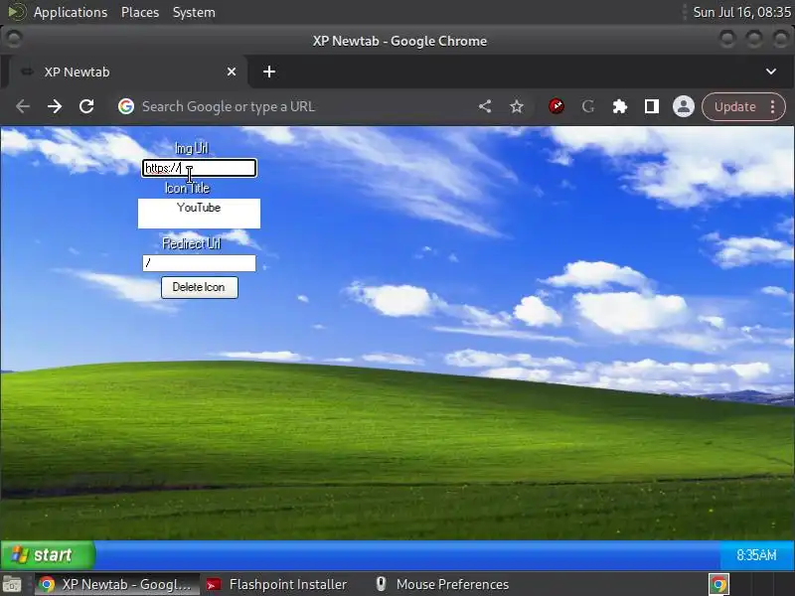Click the Img Url label
This screenshot has height=596, width=795.
click(x=191, y=148)
